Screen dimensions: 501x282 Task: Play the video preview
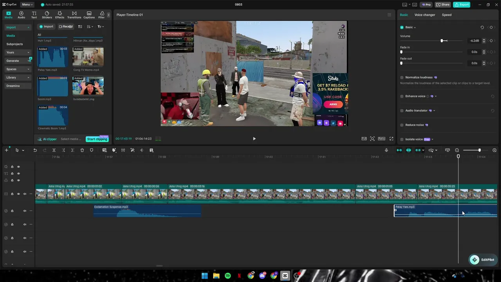point(254,139)
